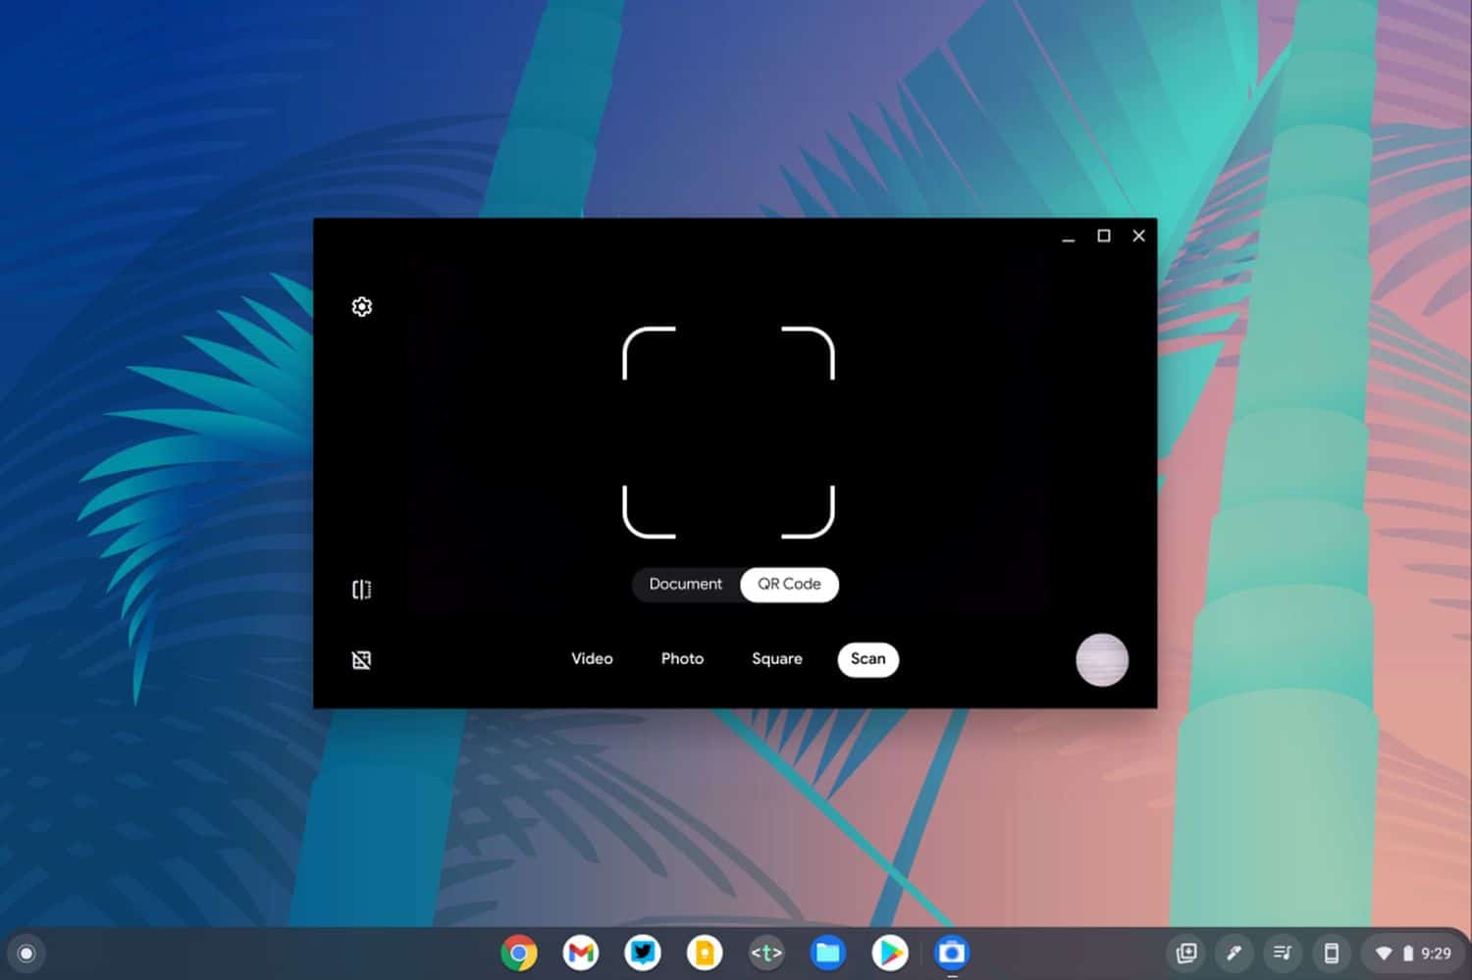Screen dimensions: 1472x980
Task: Choose QR Code scan type
Action: [x=789, y=585]
